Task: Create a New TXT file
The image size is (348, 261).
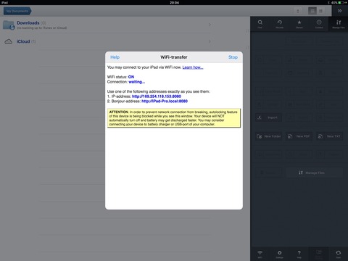Action: tap(330, 136)
